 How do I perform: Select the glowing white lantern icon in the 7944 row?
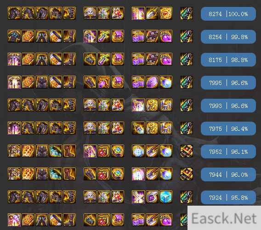click(138, 174)
